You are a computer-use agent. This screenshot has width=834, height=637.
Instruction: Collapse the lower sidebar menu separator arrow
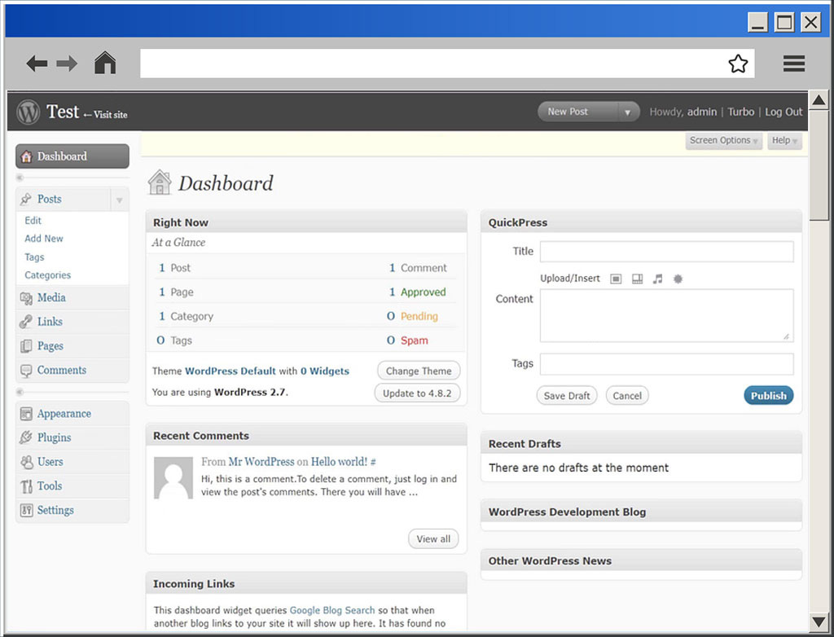(x=20, y=392)
